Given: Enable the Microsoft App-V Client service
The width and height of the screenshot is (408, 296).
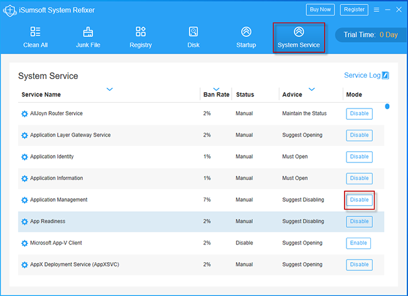Looking at the screenshot, I should (x=358, y=243).
